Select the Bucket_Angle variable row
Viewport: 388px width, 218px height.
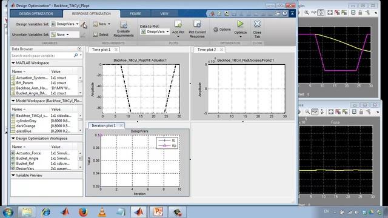44,158
